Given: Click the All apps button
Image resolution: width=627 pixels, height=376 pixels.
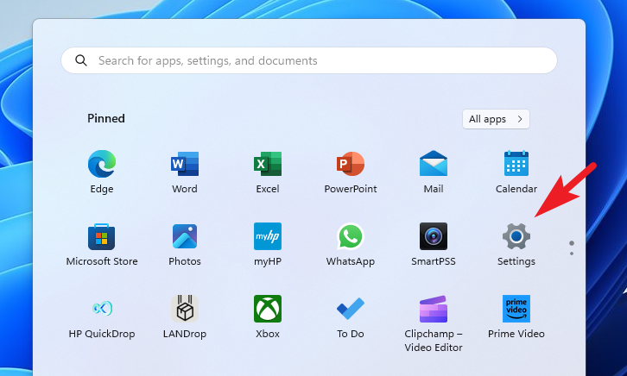Looking at the screenshot, I should pyautogui.click(x=496, y=119).
